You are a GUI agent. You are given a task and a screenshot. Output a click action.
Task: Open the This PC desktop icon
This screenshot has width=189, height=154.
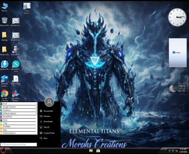pos(5,7)
